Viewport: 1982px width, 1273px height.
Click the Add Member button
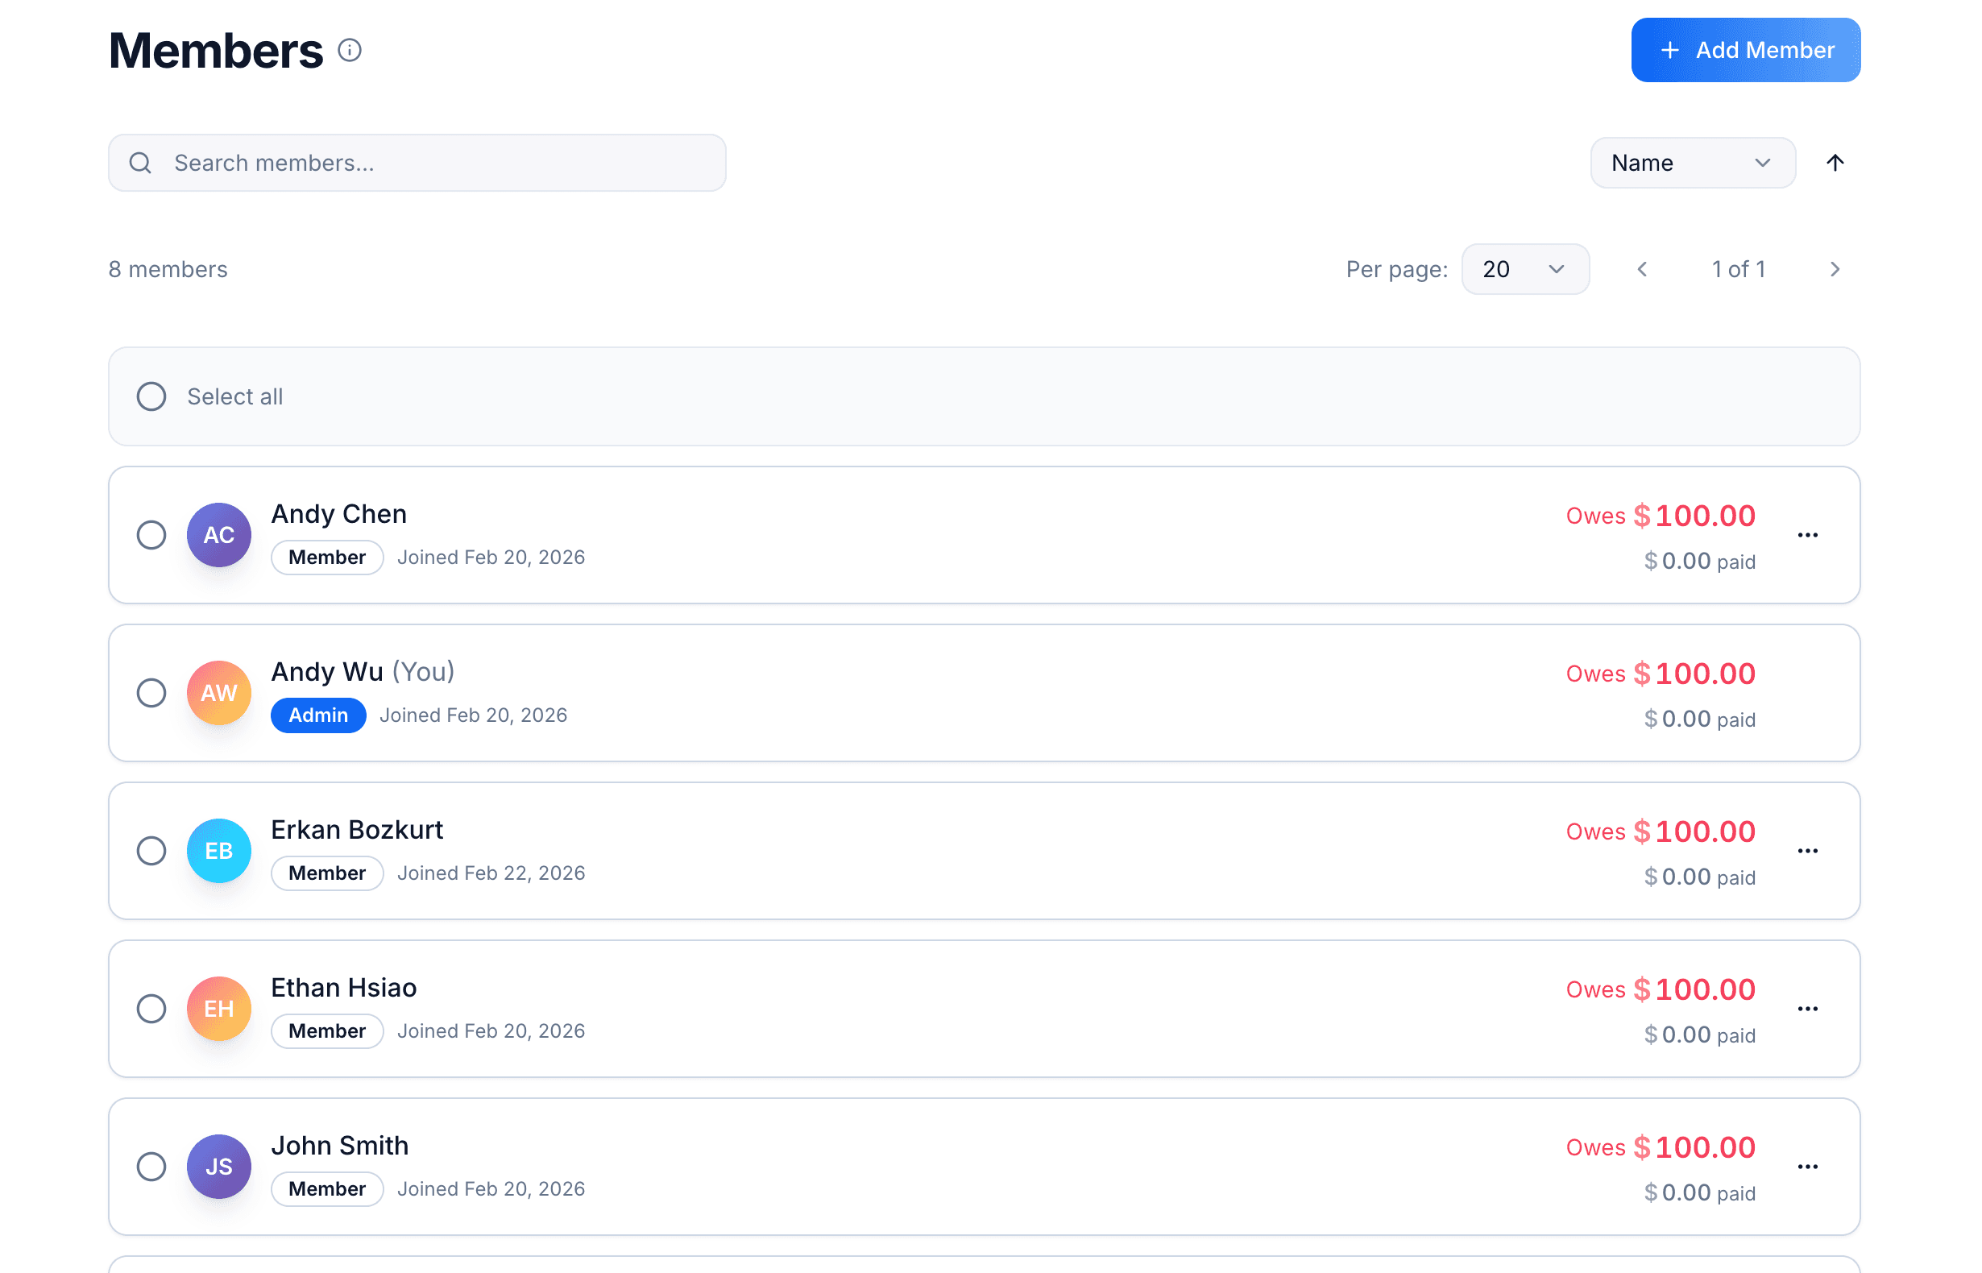(1746, 50)
